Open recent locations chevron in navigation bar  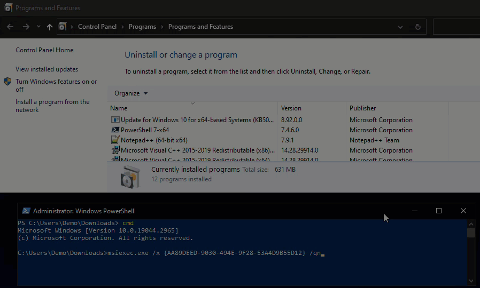[38, 27]
